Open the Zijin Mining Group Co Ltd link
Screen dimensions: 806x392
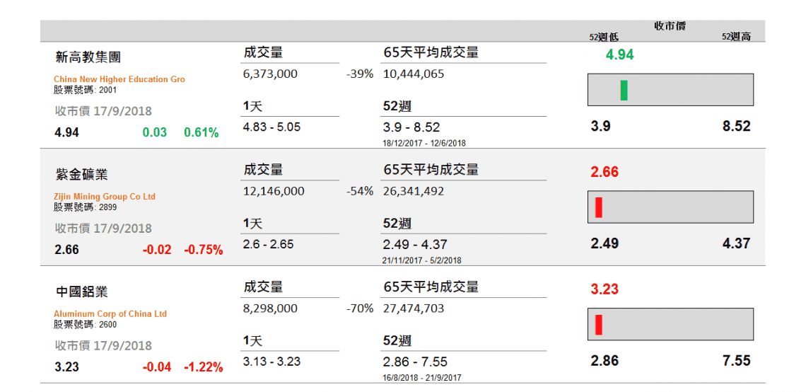coord(105,197)
